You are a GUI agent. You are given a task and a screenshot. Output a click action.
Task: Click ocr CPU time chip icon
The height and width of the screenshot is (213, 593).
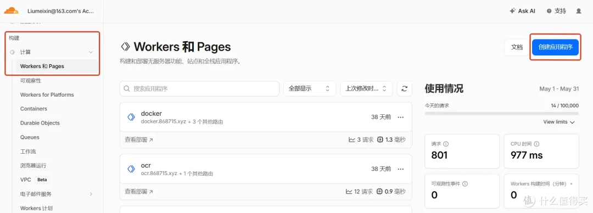click(x=380, y=192)
